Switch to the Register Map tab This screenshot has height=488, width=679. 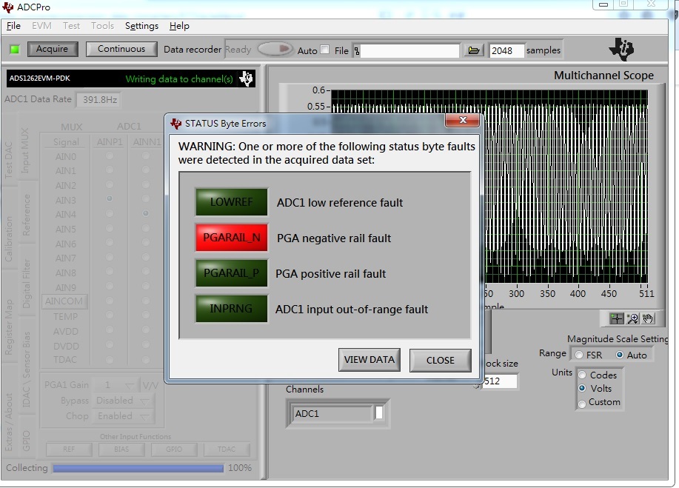click(x=9, y=327)
